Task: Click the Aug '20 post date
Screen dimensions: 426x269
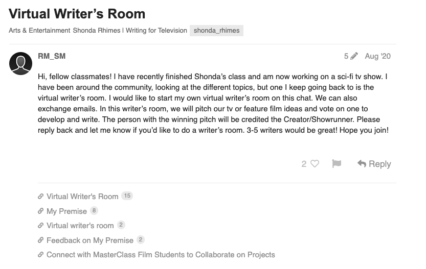Action: point(377,56)
